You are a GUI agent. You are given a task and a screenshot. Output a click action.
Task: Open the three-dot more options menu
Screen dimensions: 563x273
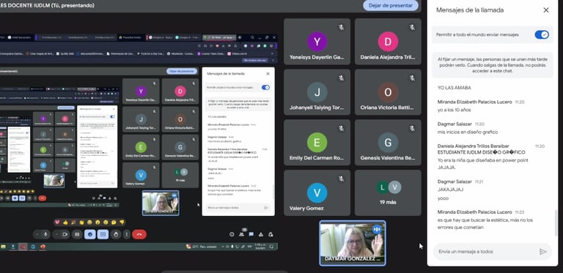pyautogui.click(x=126, y=234)
